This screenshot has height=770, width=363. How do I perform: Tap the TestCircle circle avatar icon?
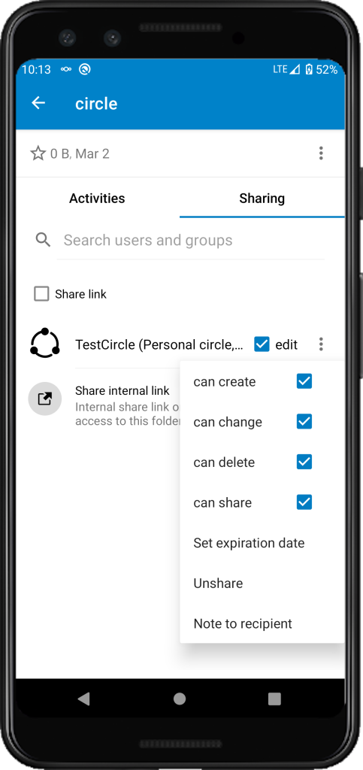44,343
